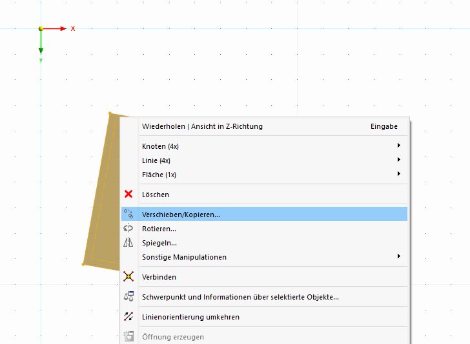The image size is (470, 344).
Task: Click the Eingabe shortcut label
Action: pyautogui.click(x=384, y=126)
